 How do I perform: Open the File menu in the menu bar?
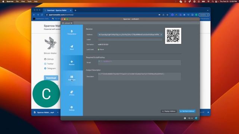17,1
